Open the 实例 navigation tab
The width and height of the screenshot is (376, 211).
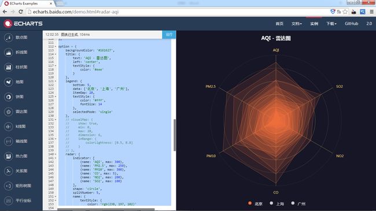[314, 24]
